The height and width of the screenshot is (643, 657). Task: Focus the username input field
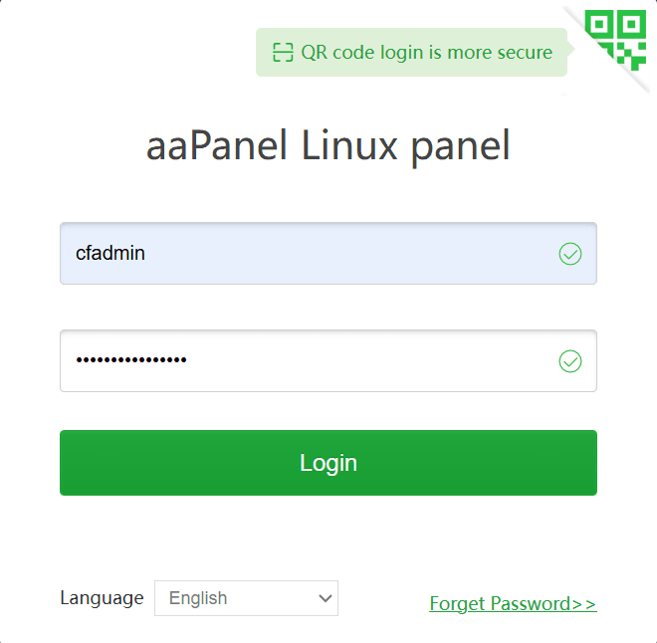pyautogui.click(x=328, y=254)
